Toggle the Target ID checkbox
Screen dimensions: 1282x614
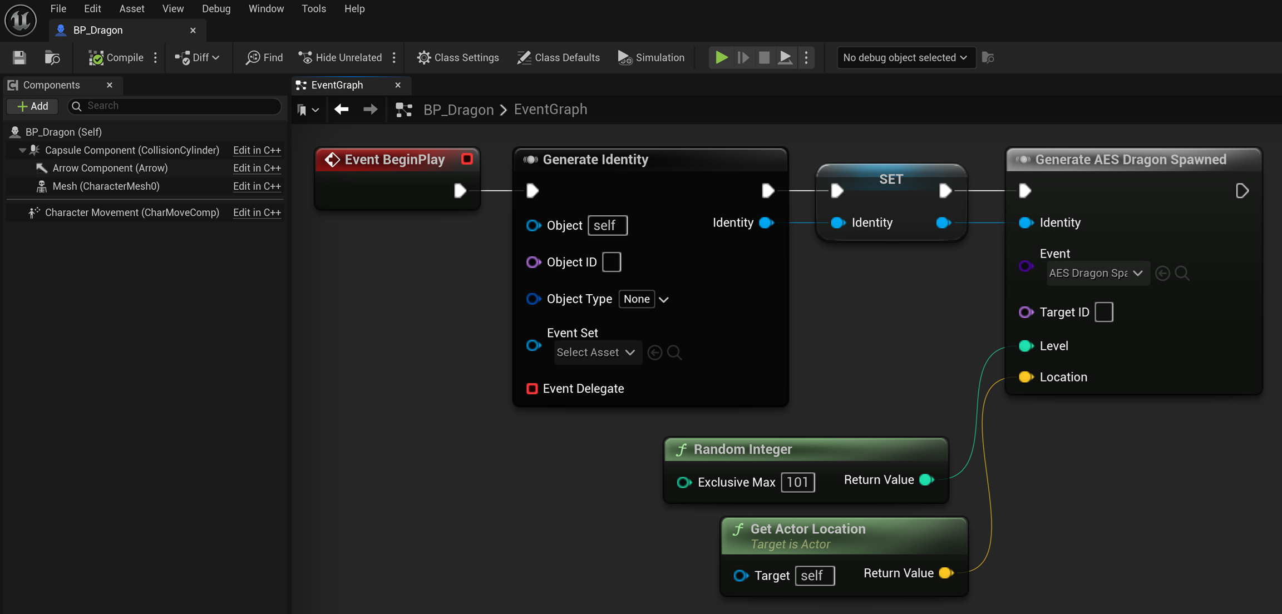tap(1103, 312)
